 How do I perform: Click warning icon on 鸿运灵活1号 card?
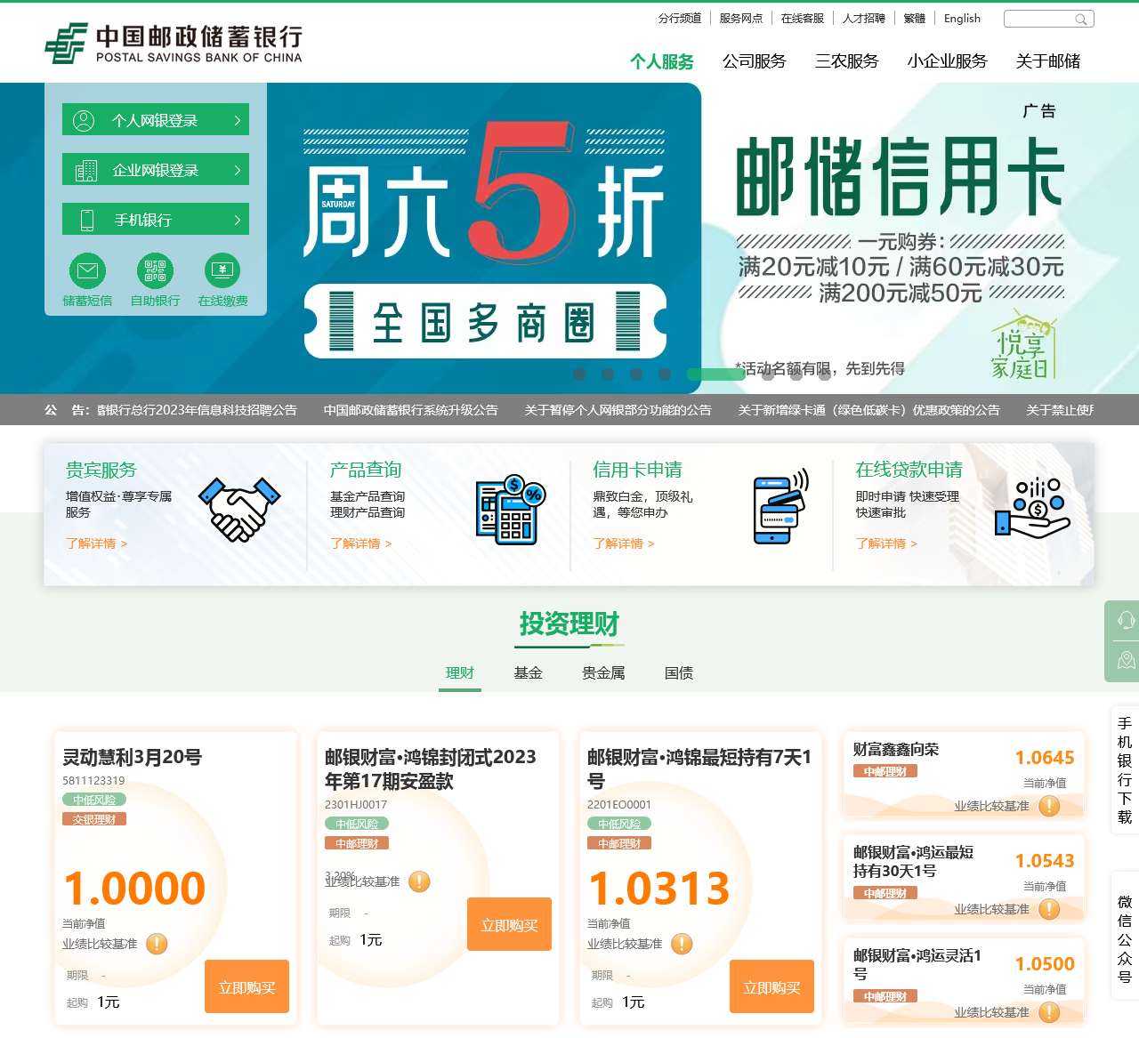[x=1049, y=1012]
